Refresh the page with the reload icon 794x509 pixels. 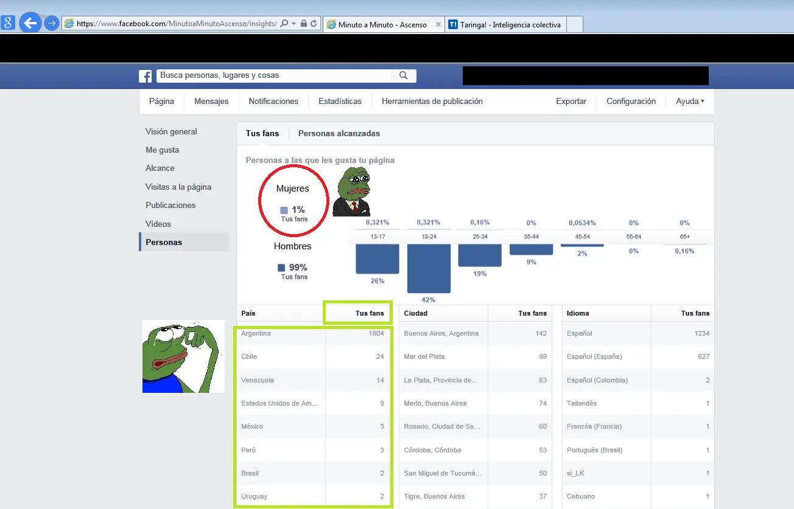314,24
